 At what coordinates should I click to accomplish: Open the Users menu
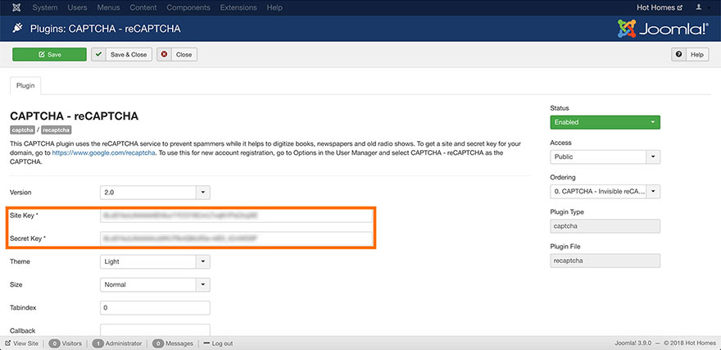click(x=77, y=7)
